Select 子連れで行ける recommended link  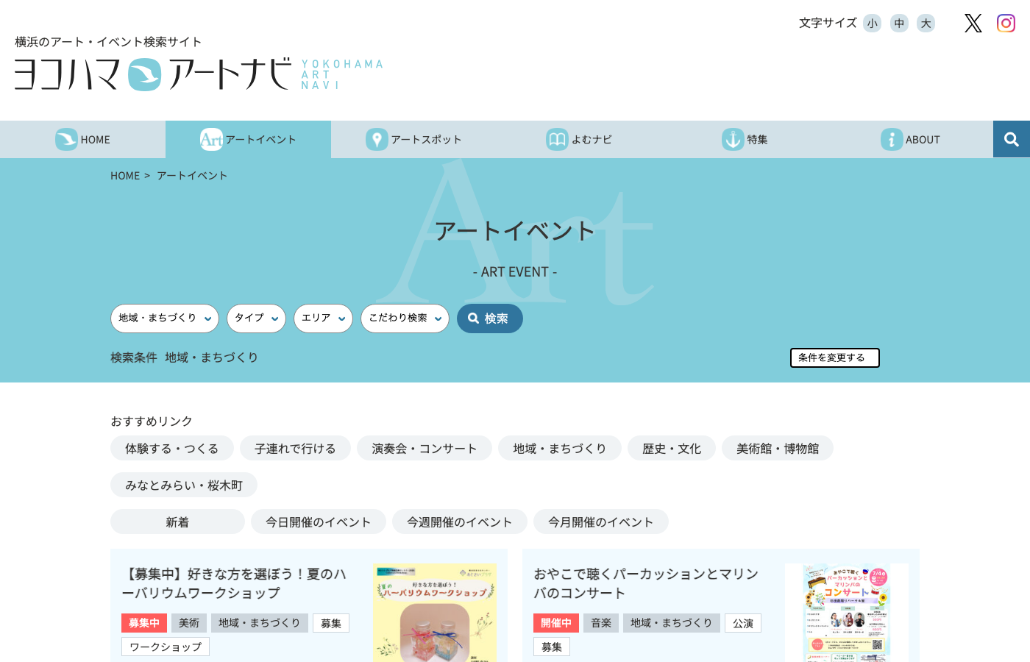coord(295,448)
